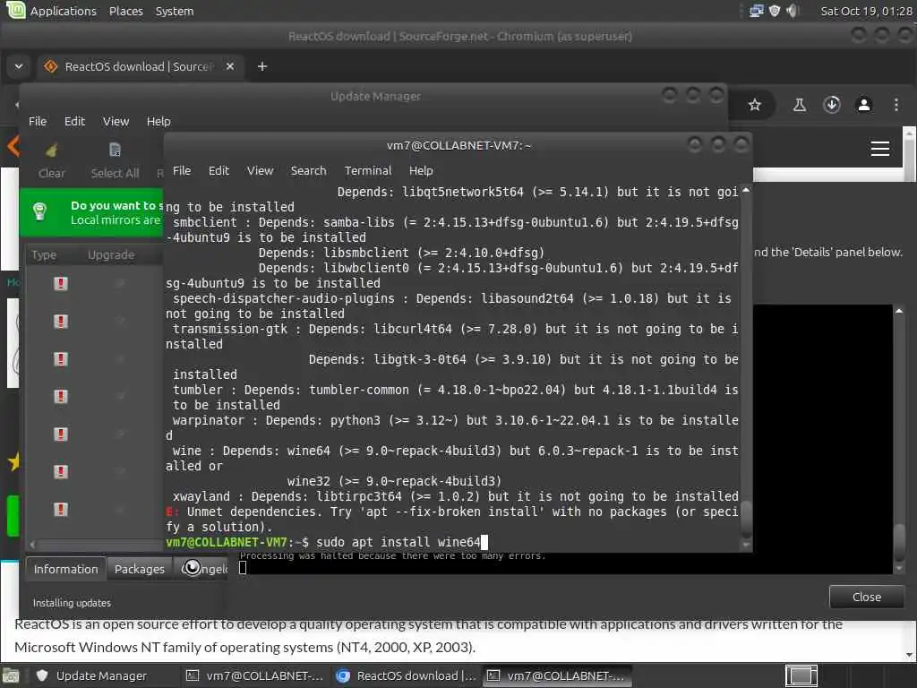Open the Chromium profile avatar icon

[864, 105]
